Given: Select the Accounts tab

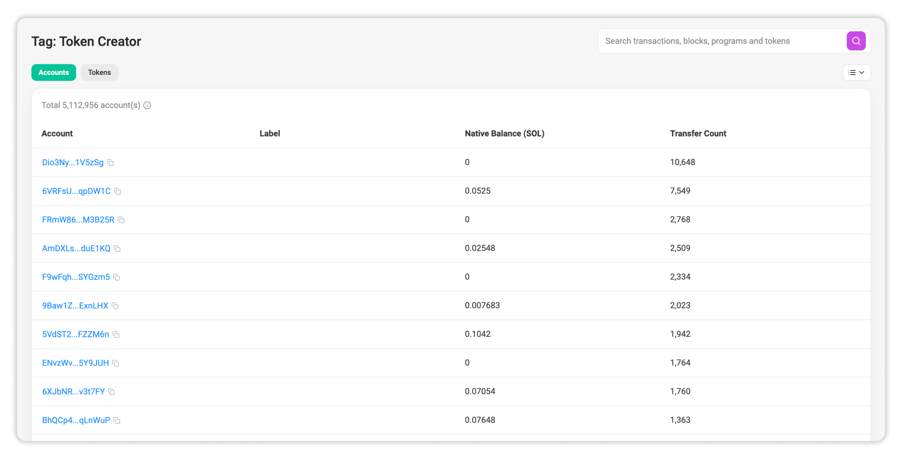Looking at the screenshot, I should click(x=53, y=73).
